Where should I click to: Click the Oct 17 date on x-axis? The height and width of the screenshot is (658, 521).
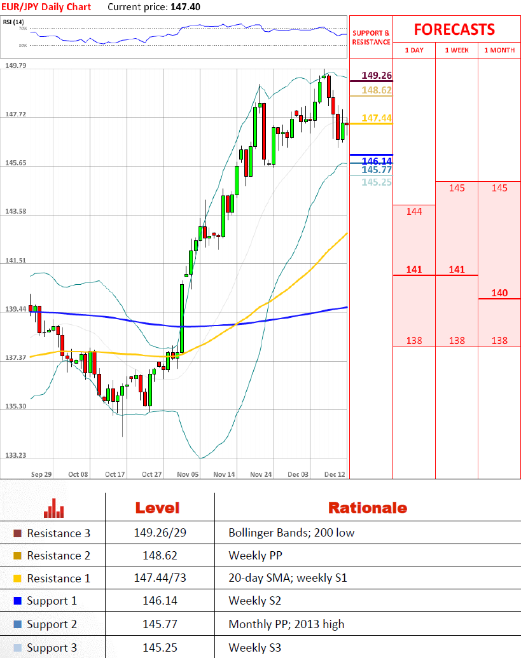tap(115, 474)
